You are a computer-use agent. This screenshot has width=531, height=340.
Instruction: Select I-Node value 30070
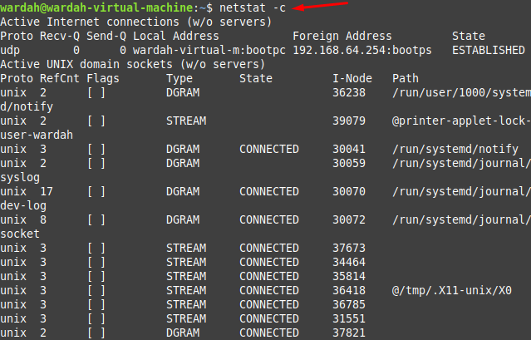coord(349,191)
